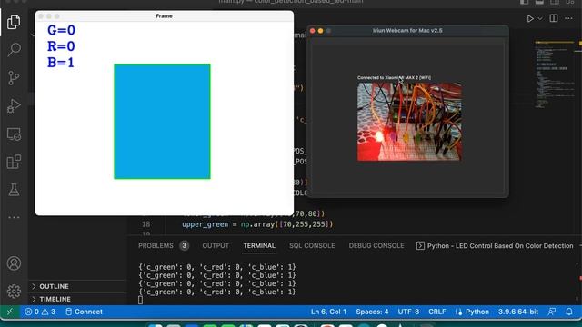This screenshot has height=327, width=582.
Task: Click the Connect database status item
Action: pyautogui.click(x=84, y=312)
